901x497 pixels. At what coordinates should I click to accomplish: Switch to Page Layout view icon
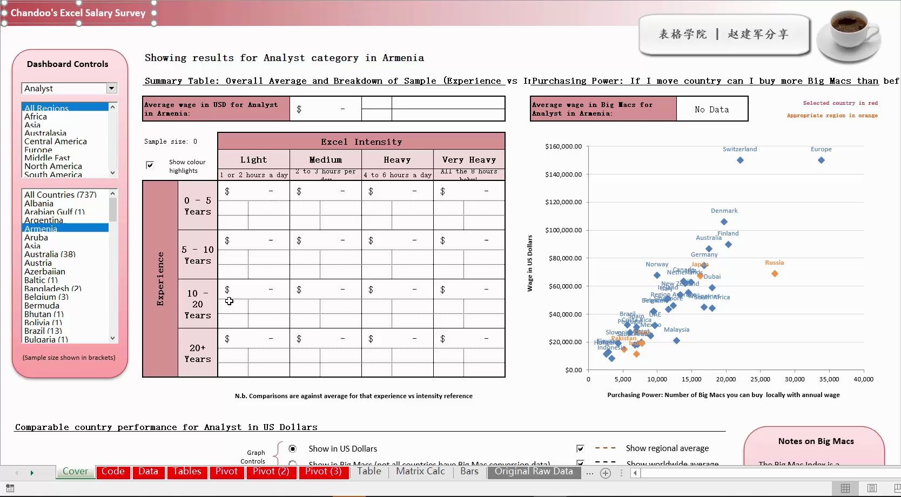coord(872,488)
